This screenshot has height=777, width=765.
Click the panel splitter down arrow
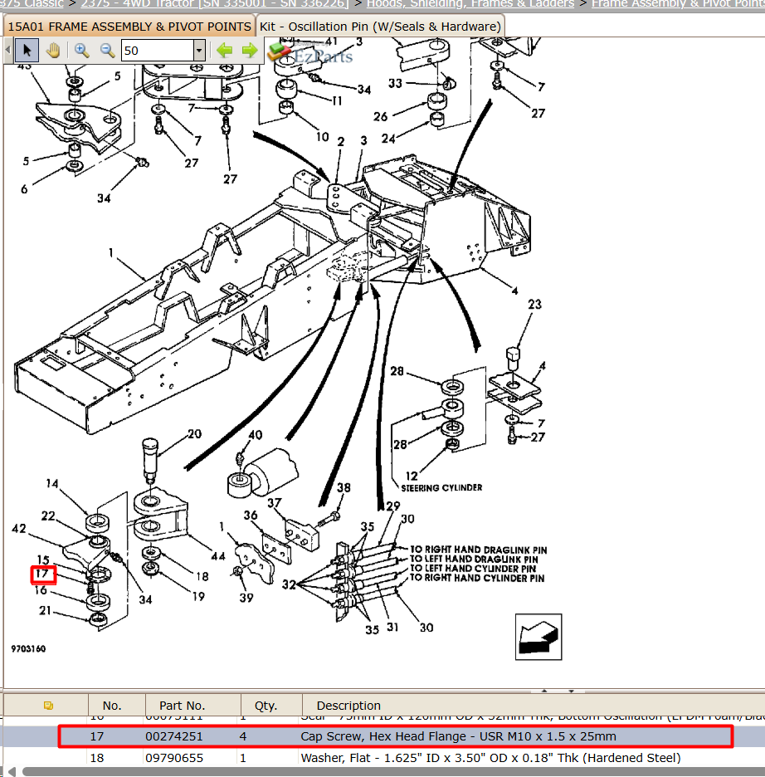coord(571,691)
